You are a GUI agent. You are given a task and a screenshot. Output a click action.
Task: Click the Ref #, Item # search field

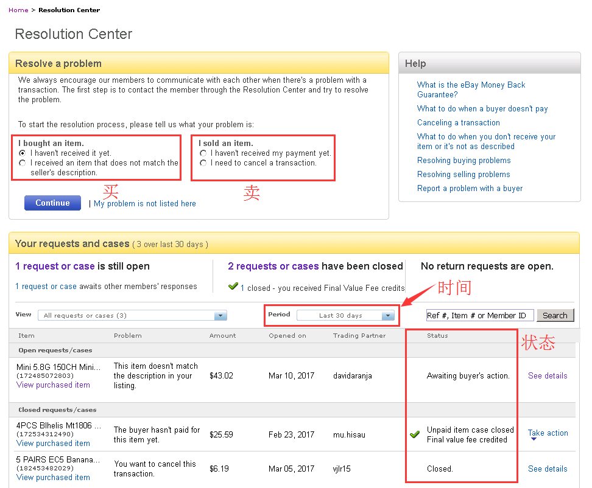479,315
